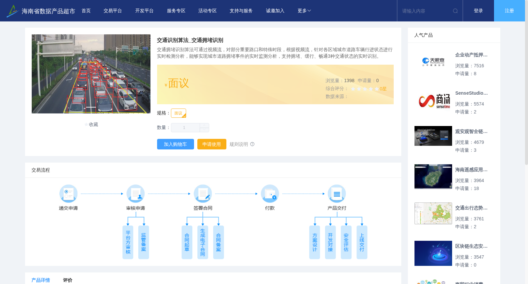The width and height of the screenshot is (528, 284).
Task: Open the 交通出行态势 title link
Action: pos(471,208)
